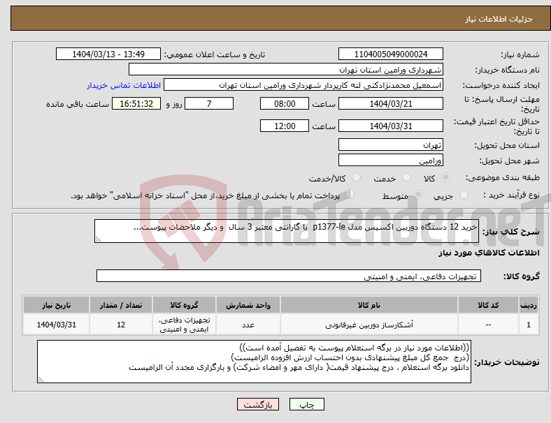Click the نوع فرآیند خرید label

[511, 195]
